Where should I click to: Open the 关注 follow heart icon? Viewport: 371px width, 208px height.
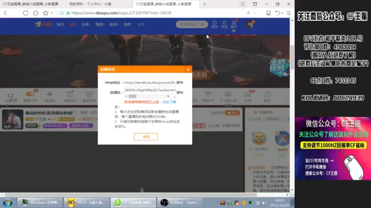click(x=224, y=24)
